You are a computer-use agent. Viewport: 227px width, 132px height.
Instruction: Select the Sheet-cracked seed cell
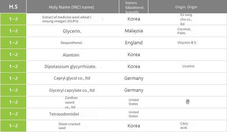(69, 126)
